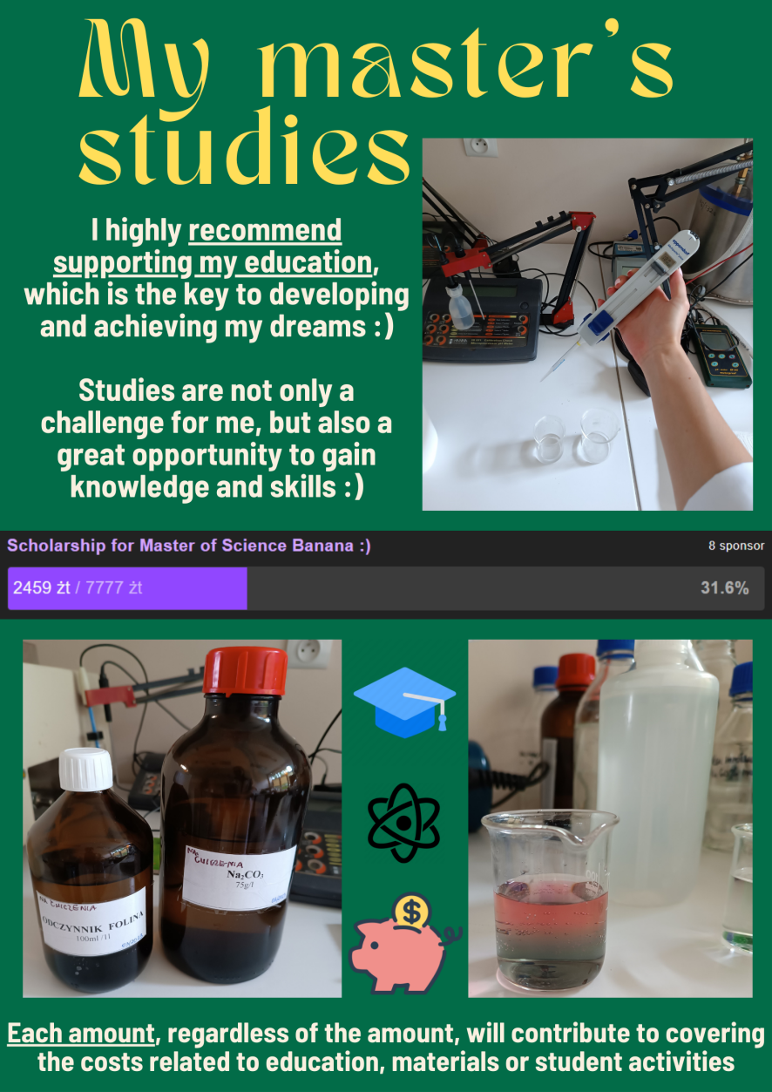Screen dimensions: 772x1092
Task: Open the beaker with pink liquid photo
Action: (610, 818)
